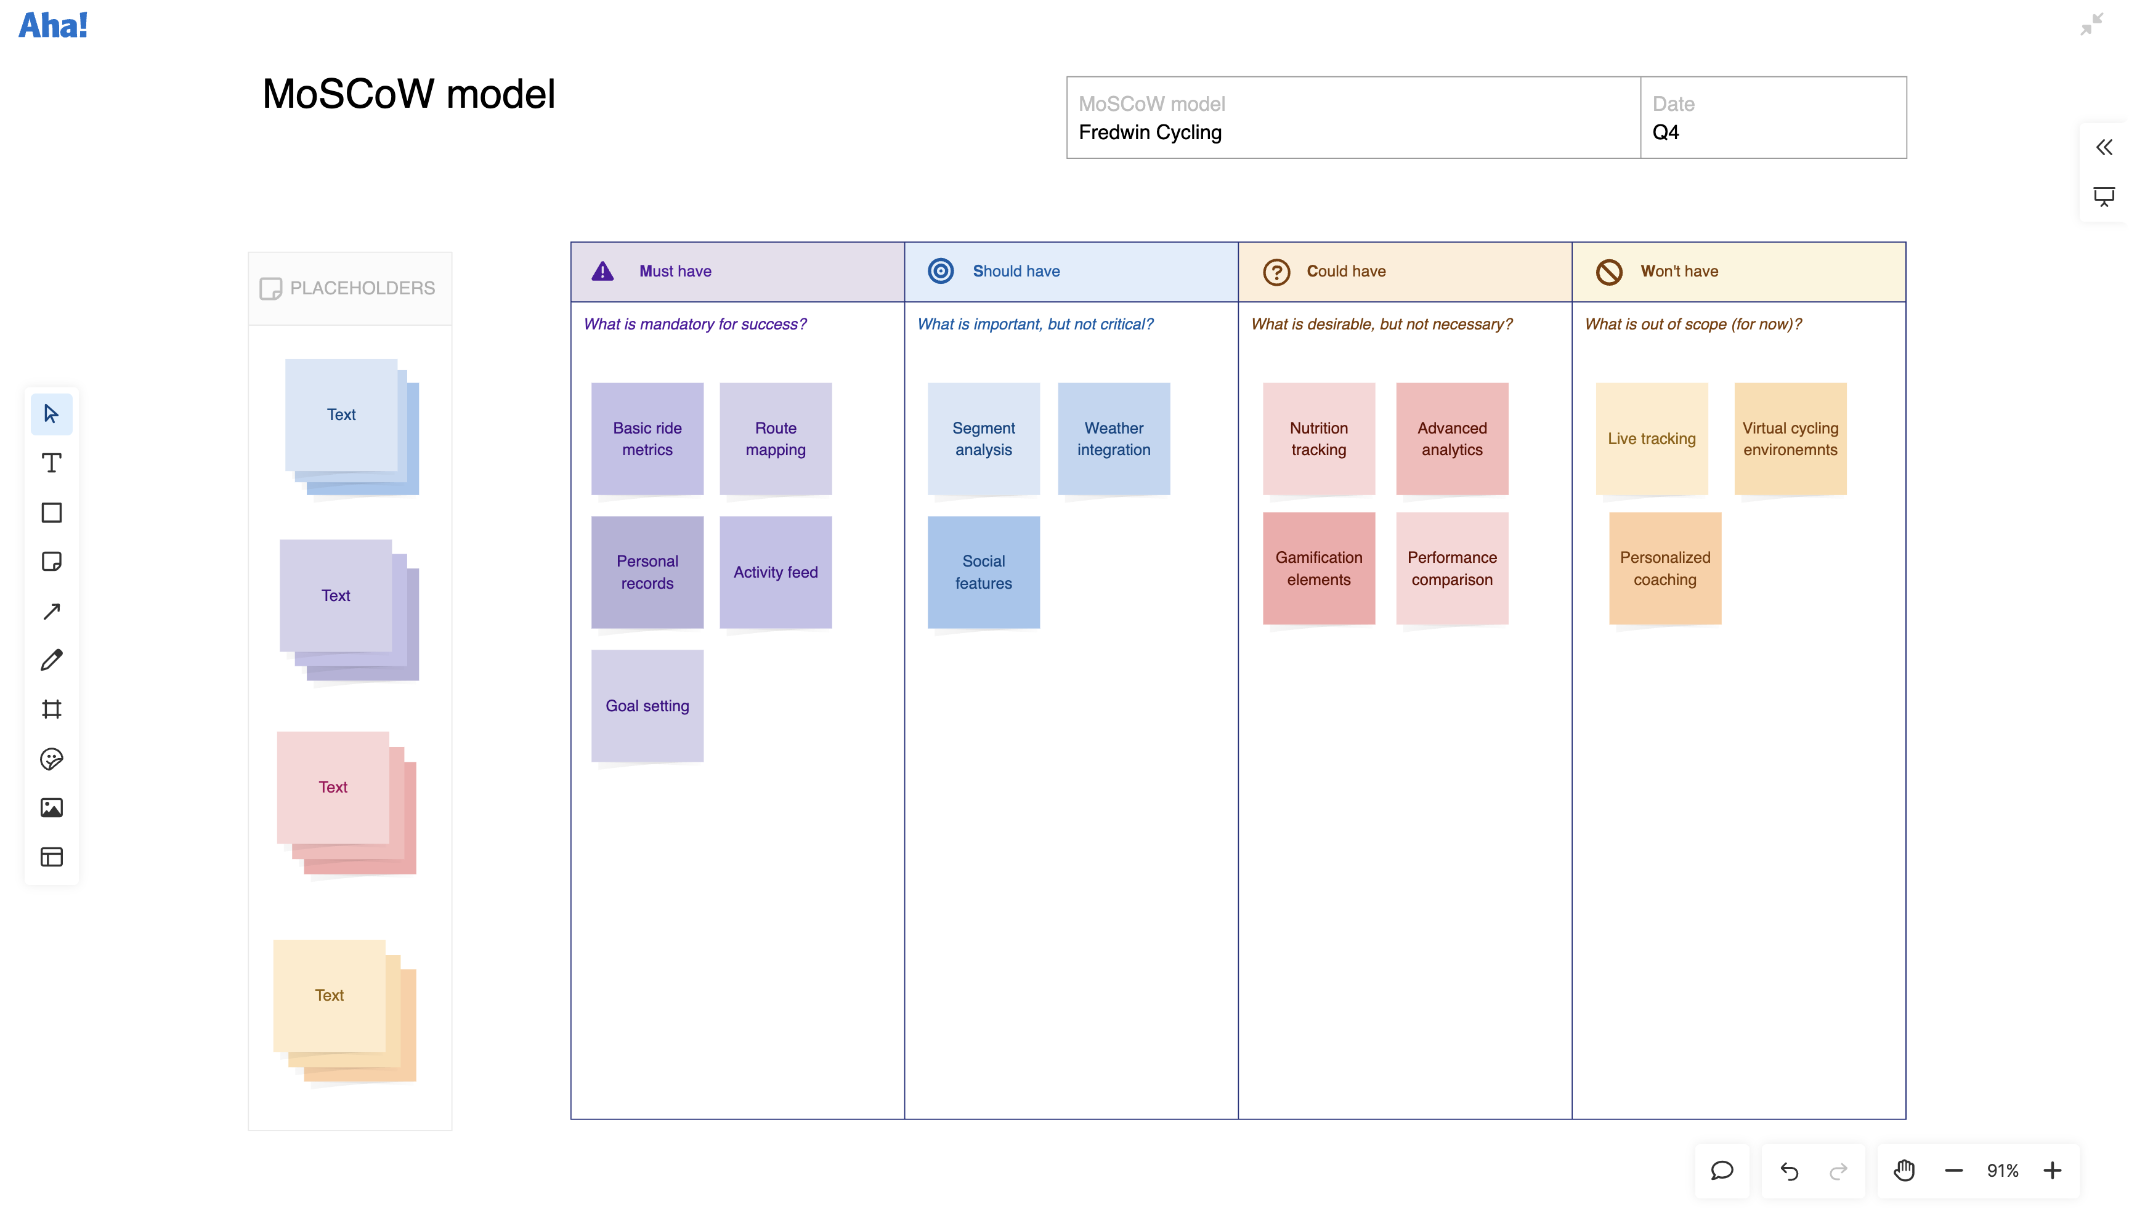Viewport: 2129px width, 1223px height.
Task: Select the Text tool
Action: coord(51,463)
